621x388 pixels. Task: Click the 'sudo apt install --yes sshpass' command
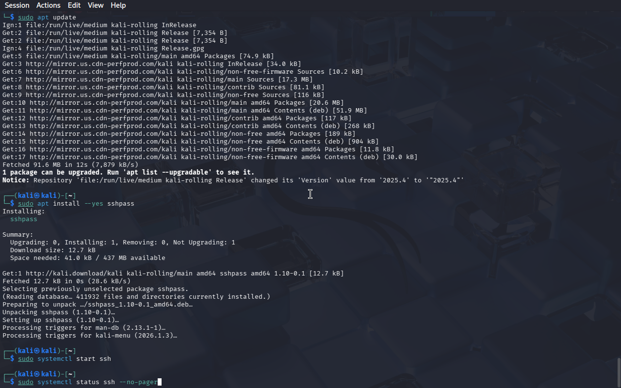coord(76,204)
